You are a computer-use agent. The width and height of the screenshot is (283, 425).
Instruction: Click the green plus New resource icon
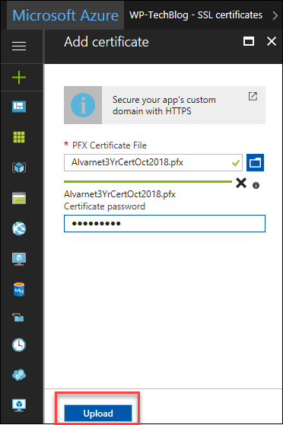point(19,78)
